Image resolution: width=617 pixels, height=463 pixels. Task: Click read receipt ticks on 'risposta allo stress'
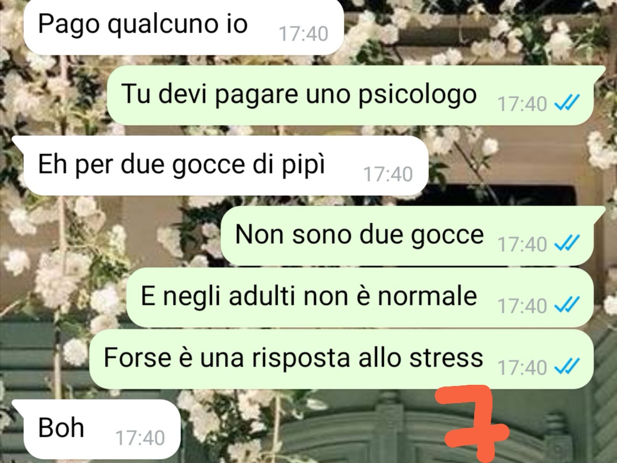567,367
